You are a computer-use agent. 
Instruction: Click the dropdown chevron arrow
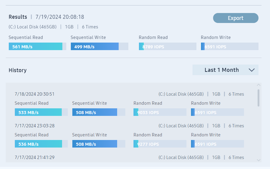[x=251, y=70]
